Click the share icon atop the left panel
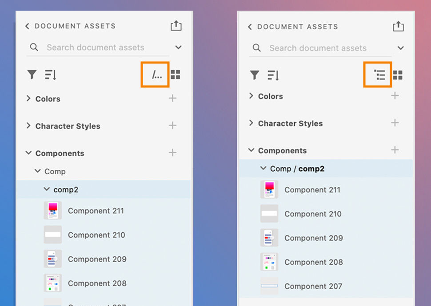This screenshot has height=306, width=431. [x=176, y=26]
